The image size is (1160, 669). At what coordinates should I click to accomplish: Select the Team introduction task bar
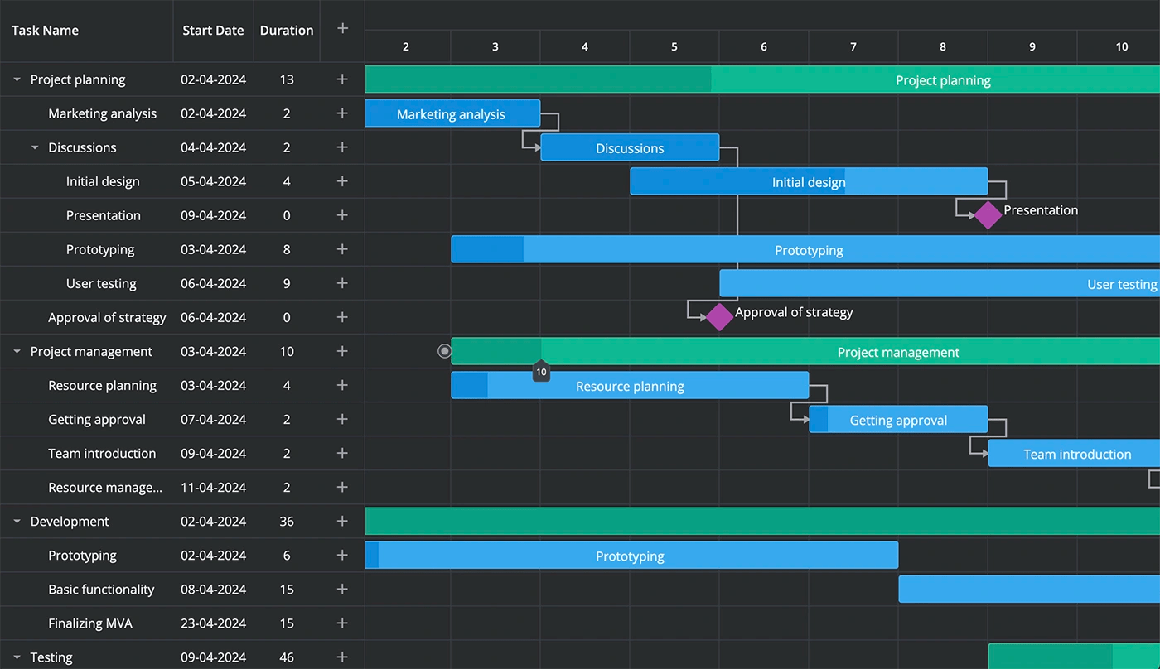1074,453
